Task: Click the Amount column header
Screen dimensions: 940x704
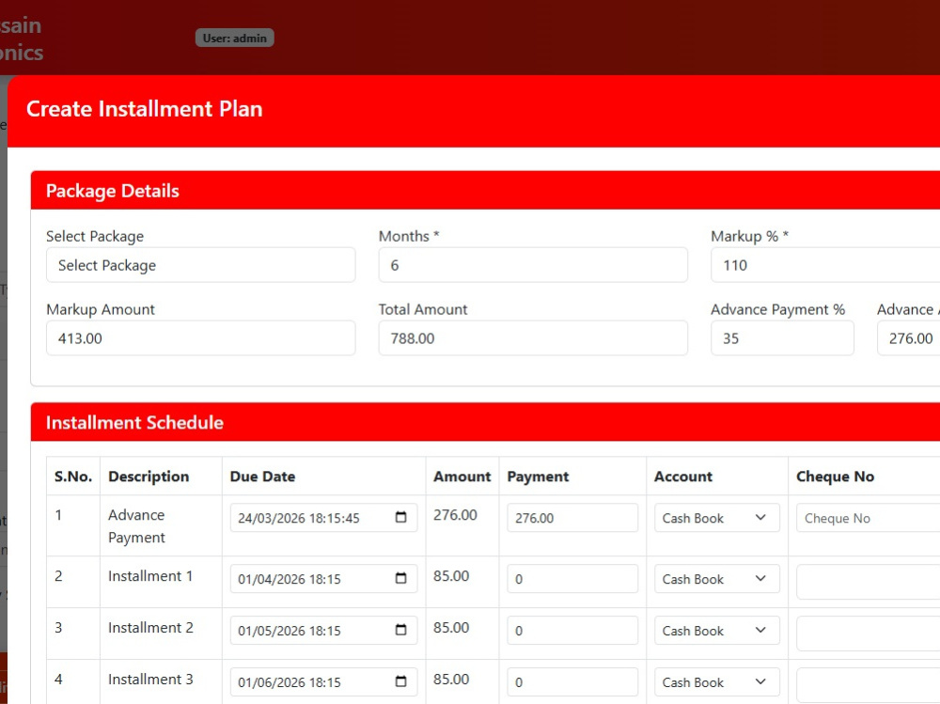Action: click(x=462, y=477)
